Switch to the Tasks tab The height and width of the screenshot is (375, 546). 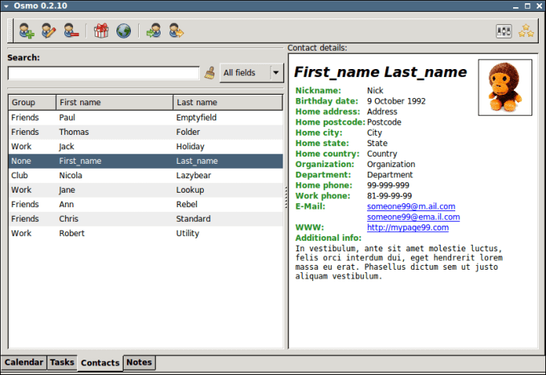coord(62,362)
